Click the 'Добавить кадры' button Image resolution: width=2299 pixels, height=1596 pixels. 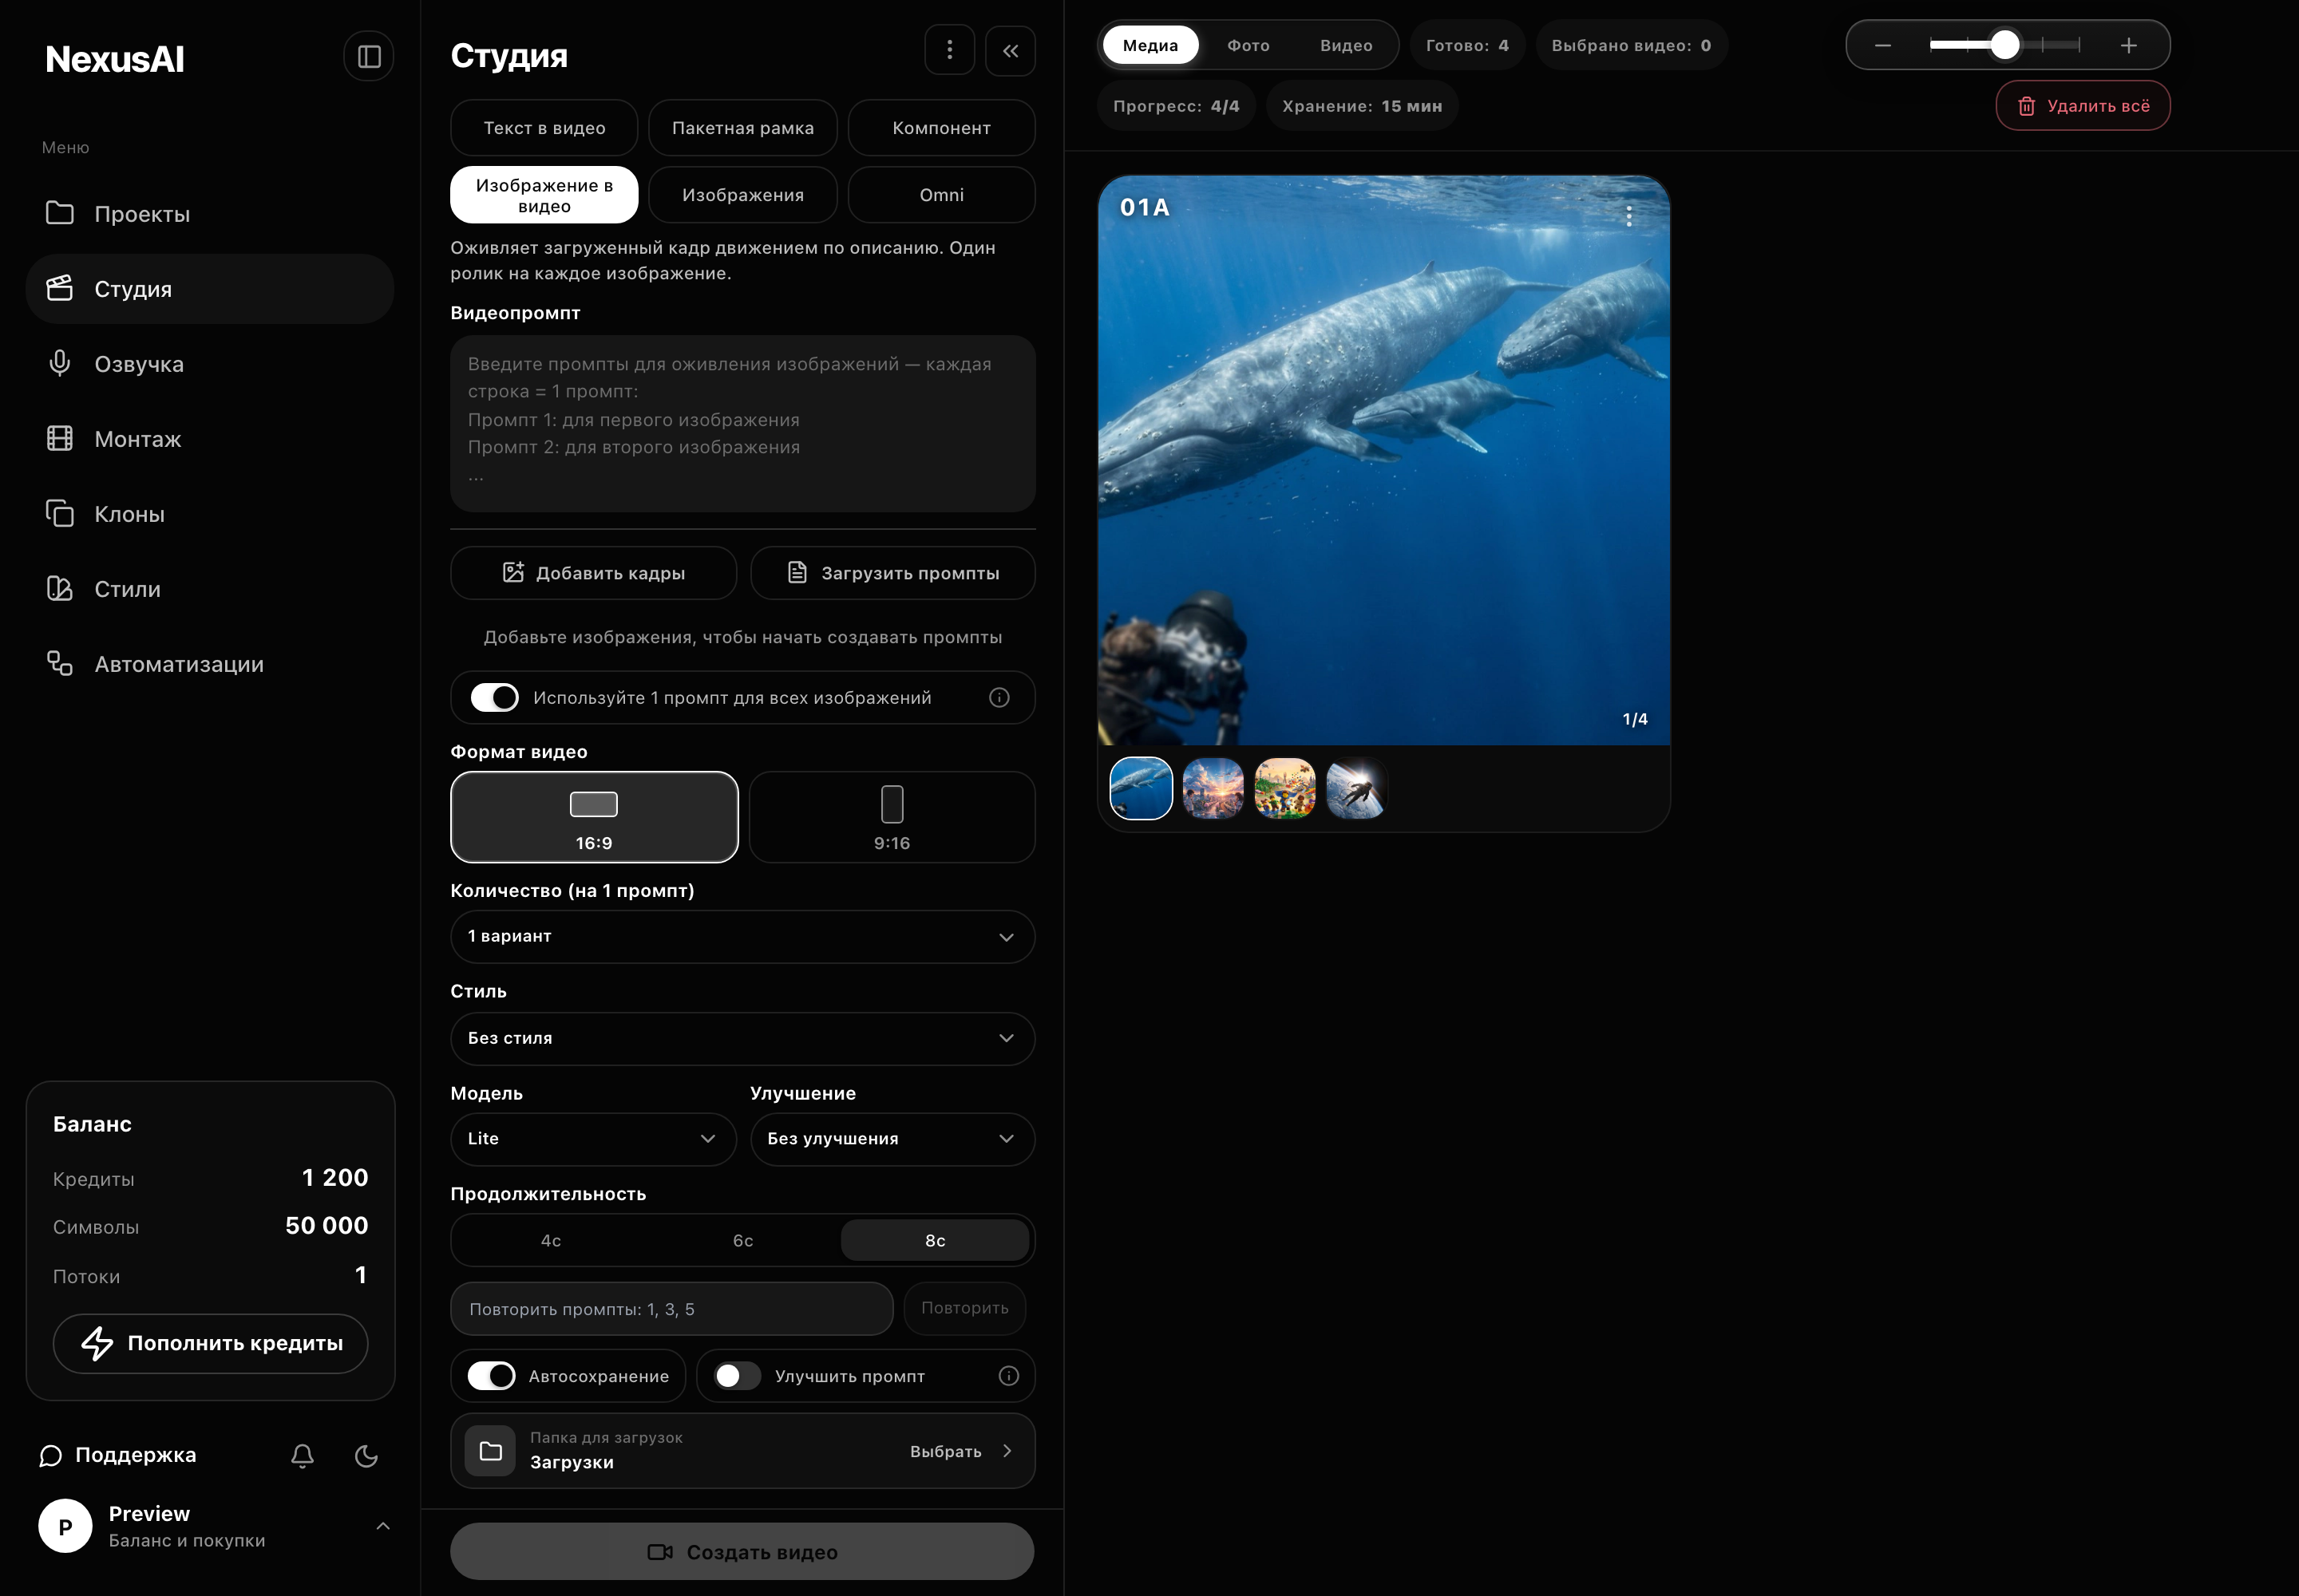tap(593, 573)
